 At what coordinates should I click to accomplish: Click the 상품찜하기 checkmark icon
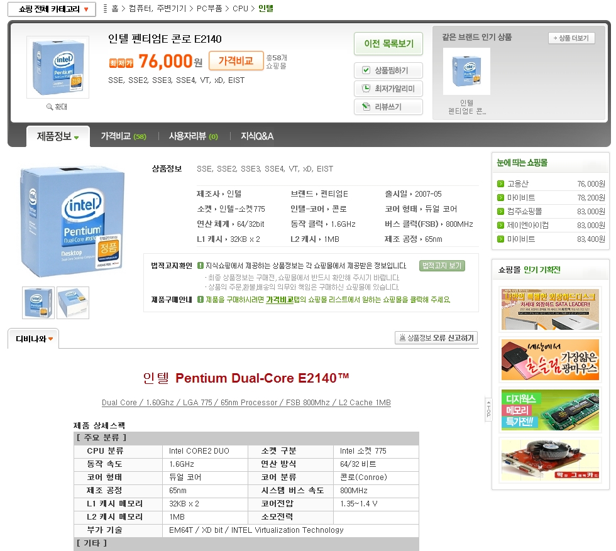[366, 70]
